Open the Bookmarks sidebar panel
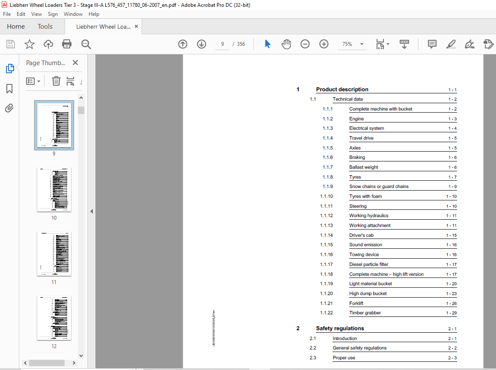Image resolution: width=496 pixels, height=370 pixels. click(9, 89)
